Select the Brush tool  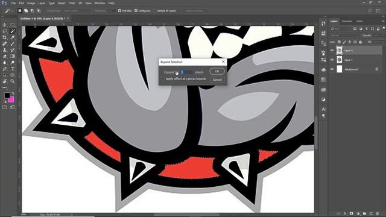12,44
